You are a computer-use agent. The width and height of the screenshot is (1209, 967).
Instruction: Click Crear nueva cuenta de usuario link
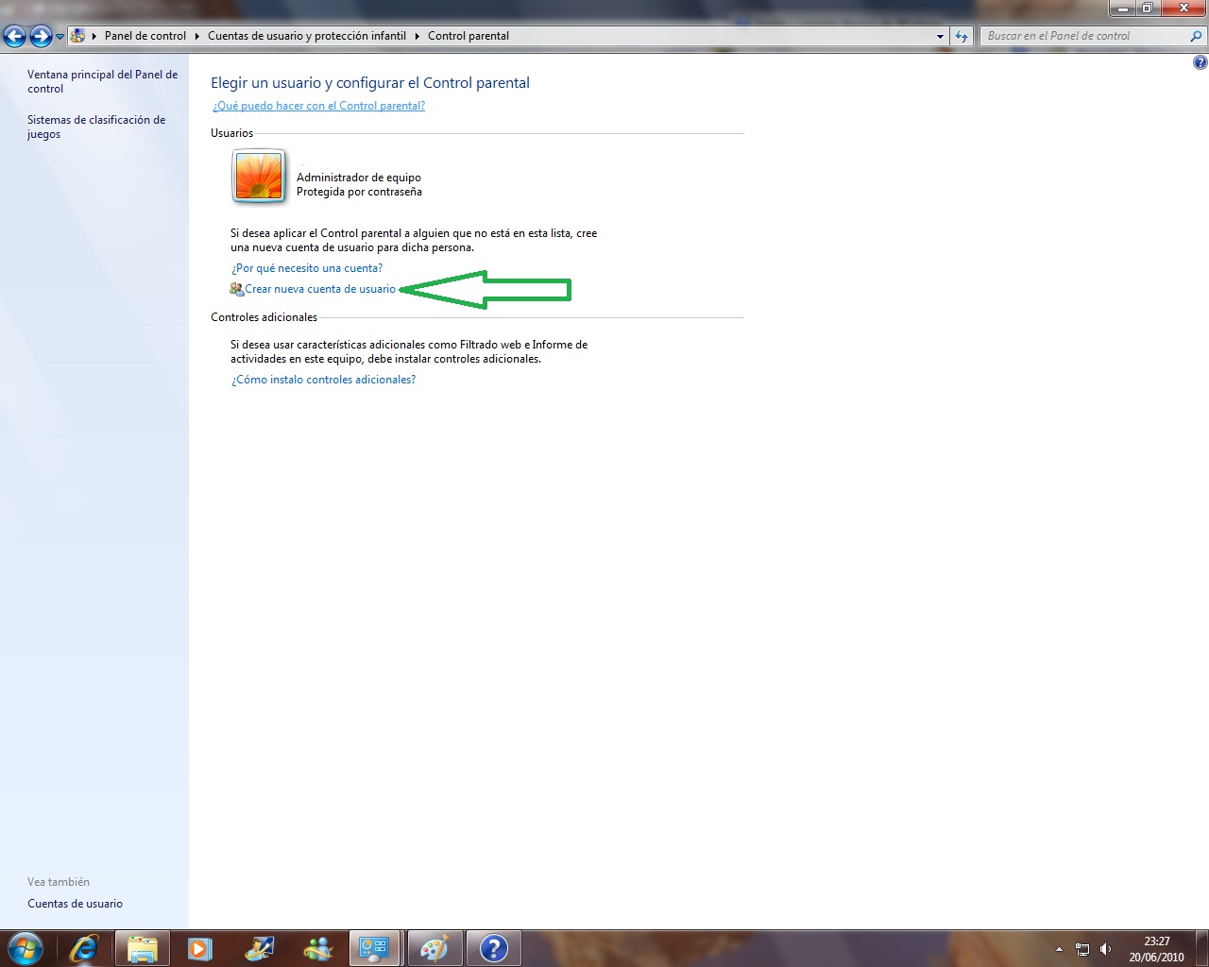point(319,289)
